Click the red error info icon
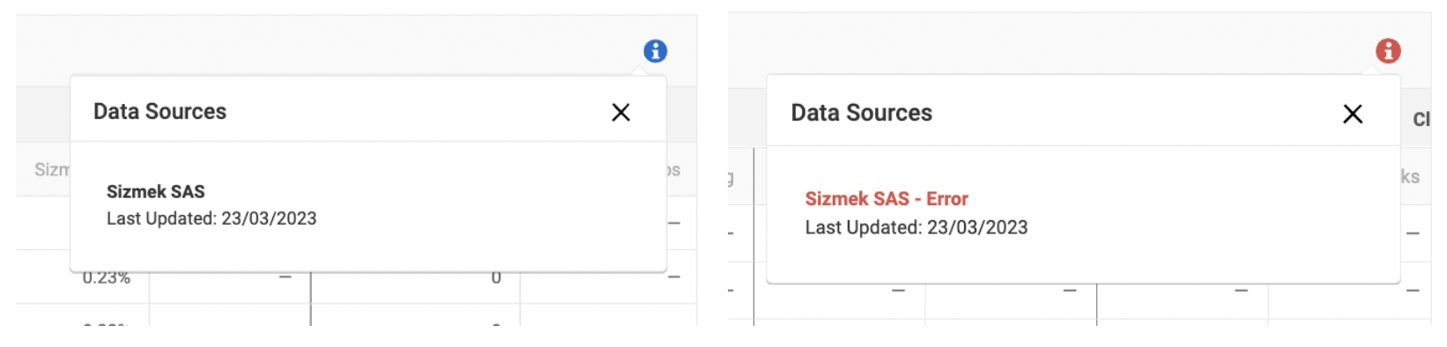1447x347 pixels. click(1388, 51)
